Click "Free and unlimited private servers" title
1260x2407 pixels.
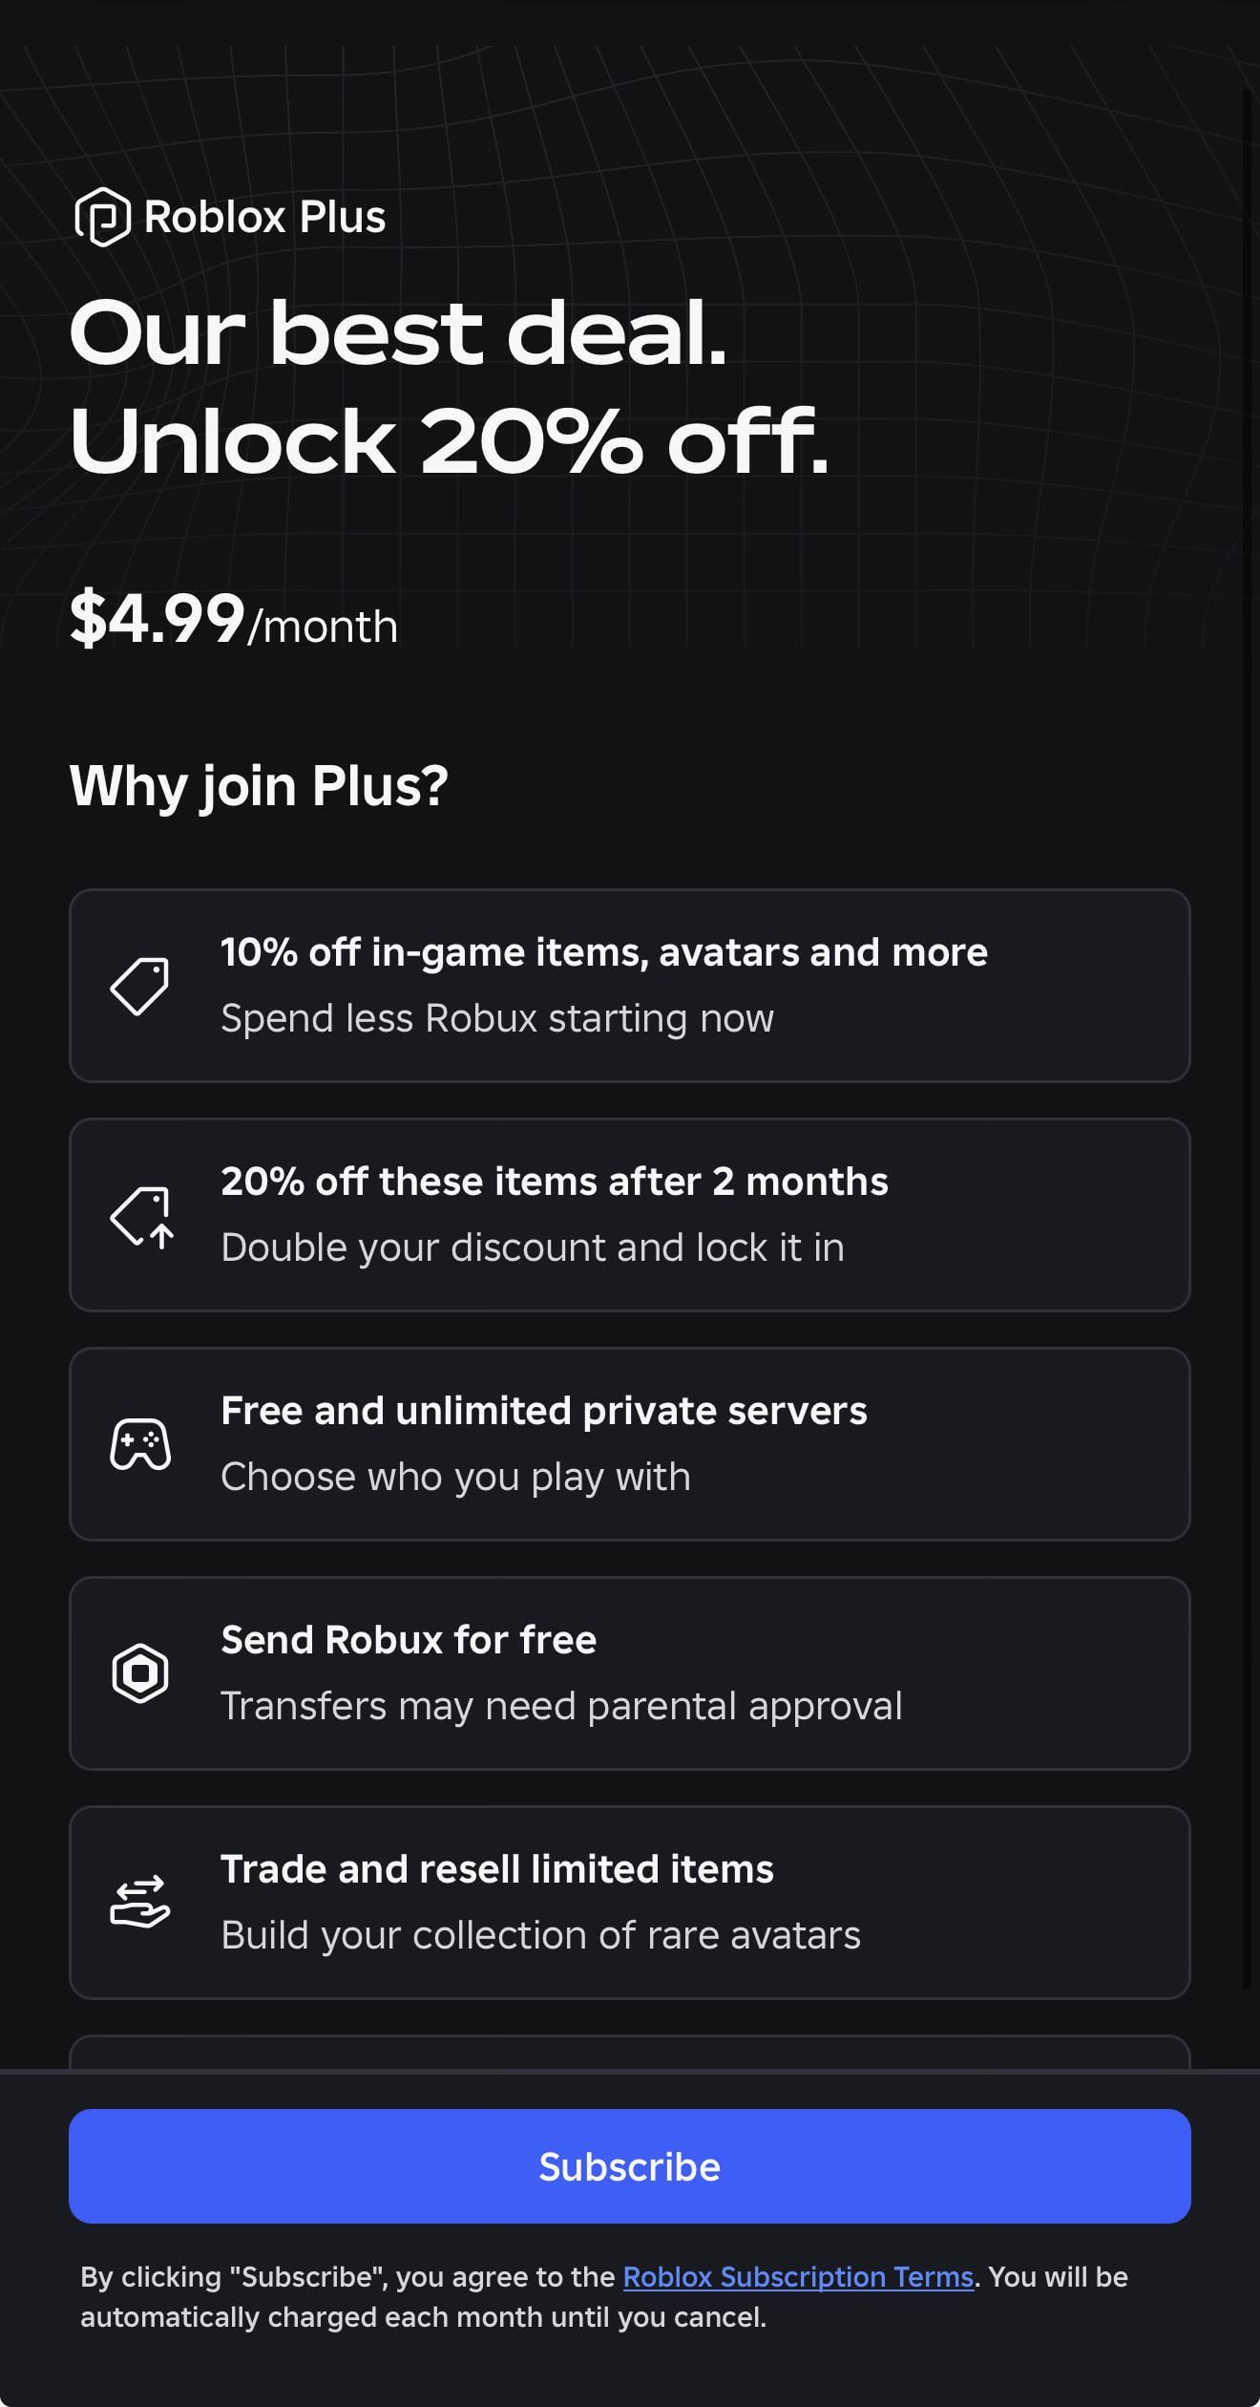click(543, 1411)
